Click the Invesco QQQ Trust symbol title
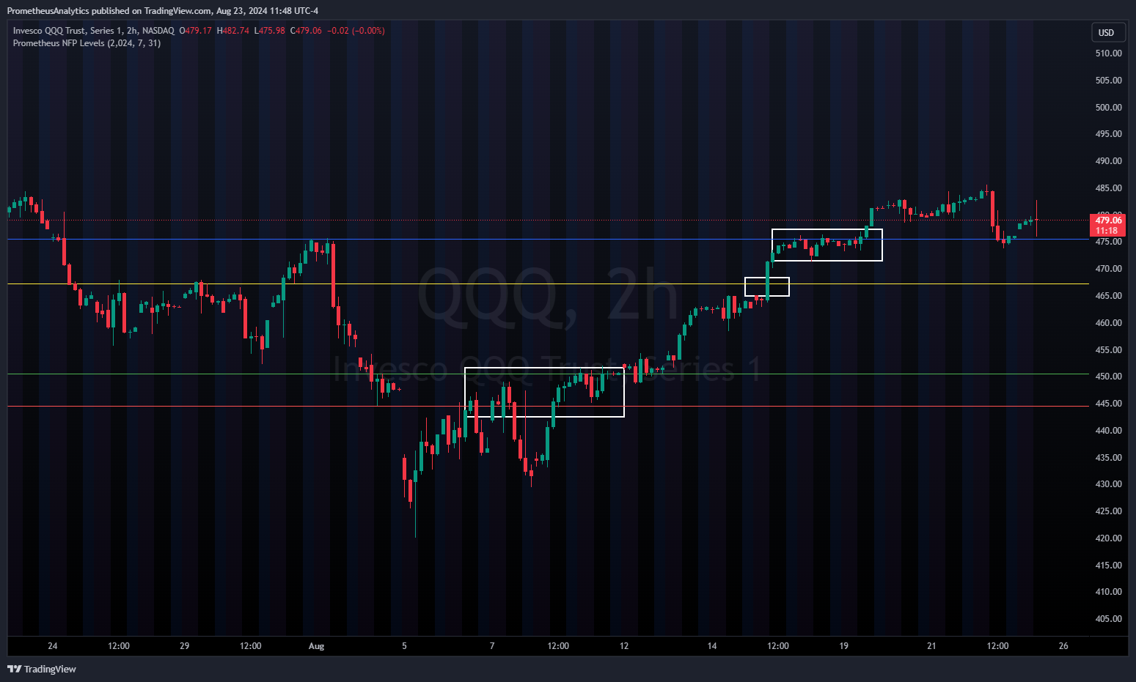This screenshot has height=682, width=1136. [x=94, y=31]
